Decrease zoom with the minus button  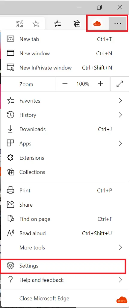tap(65, 84)
